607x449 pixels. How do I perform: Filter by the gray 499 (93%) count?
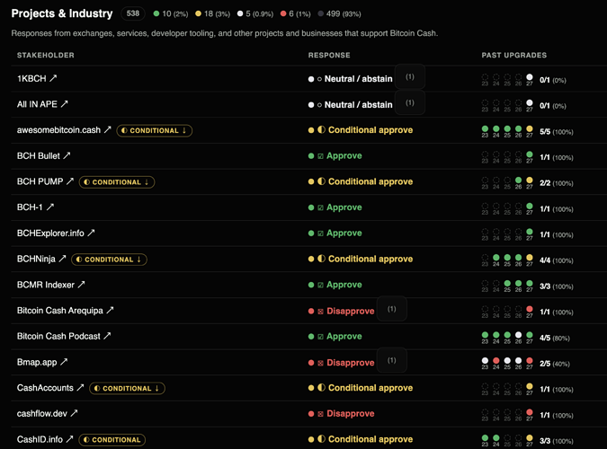click(x=339, y=14)
